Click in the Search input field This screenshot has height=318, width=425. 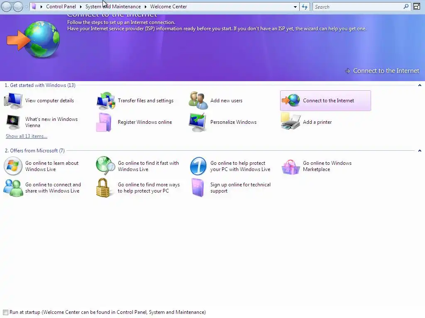pos(358,7)
